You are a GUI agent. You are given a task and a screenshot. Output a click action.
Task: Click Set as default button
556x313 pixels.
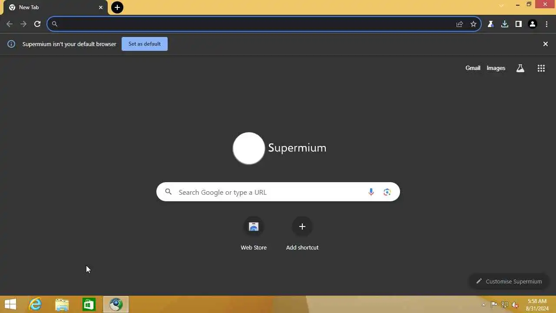145,44
